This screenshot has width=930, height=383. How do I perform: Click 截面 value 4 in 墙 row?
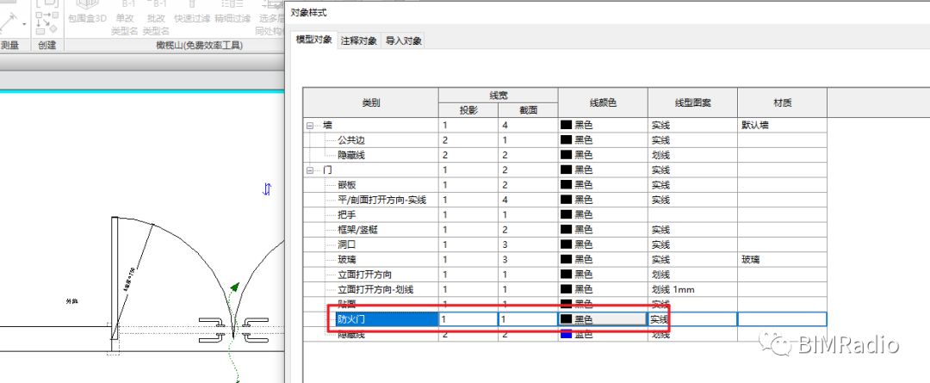pos(528,126)
